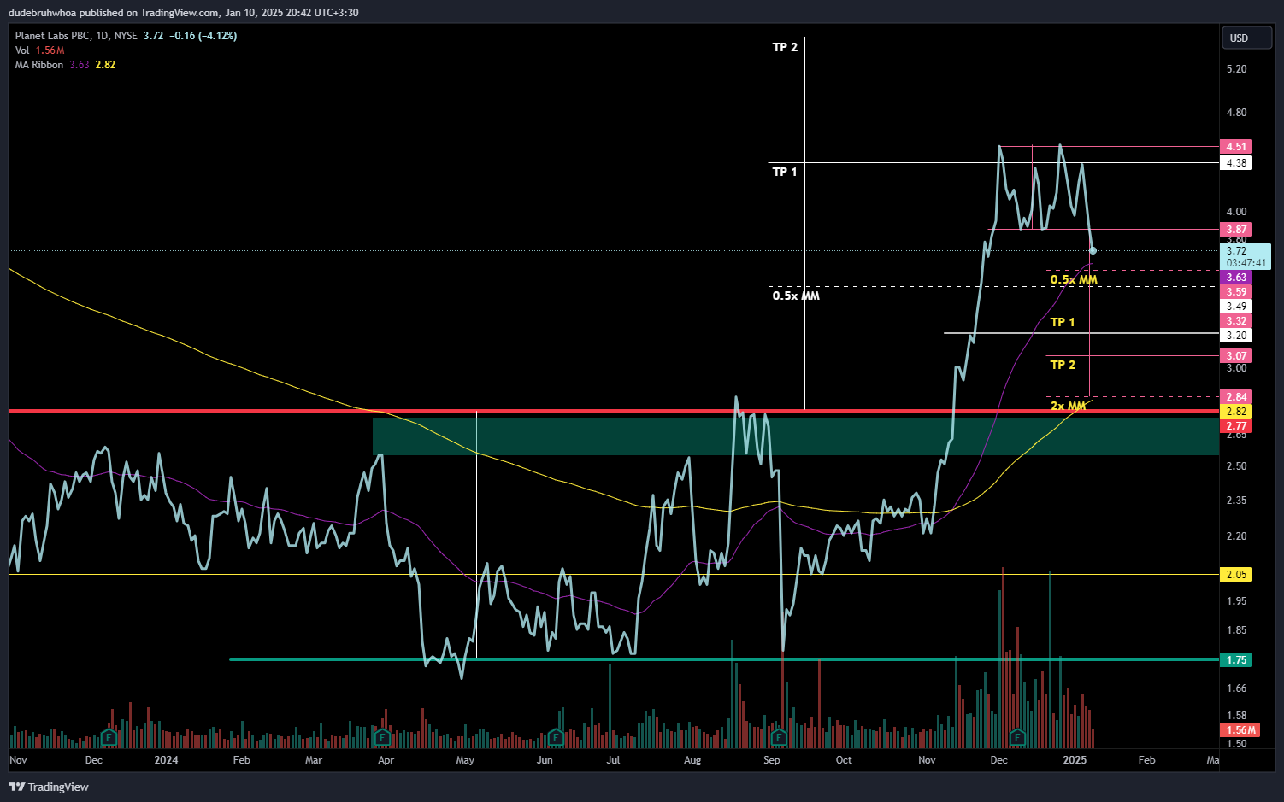Screen dimensions: 1284x802
Task: Click the 3.87 price axis label
Action: pyautogui.click(x=1236, y=230)
